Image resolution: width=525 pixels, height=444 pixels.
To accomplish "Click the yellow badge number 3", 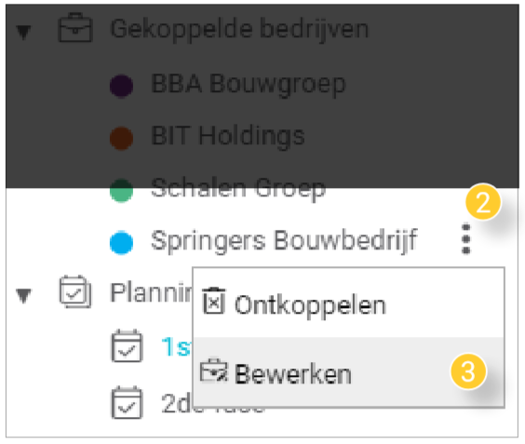I will pos(468,371).
